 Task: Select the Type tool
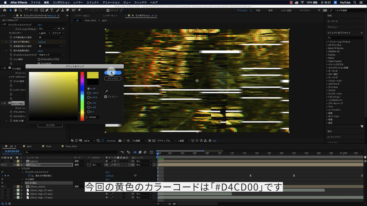(x=52, y=10)
